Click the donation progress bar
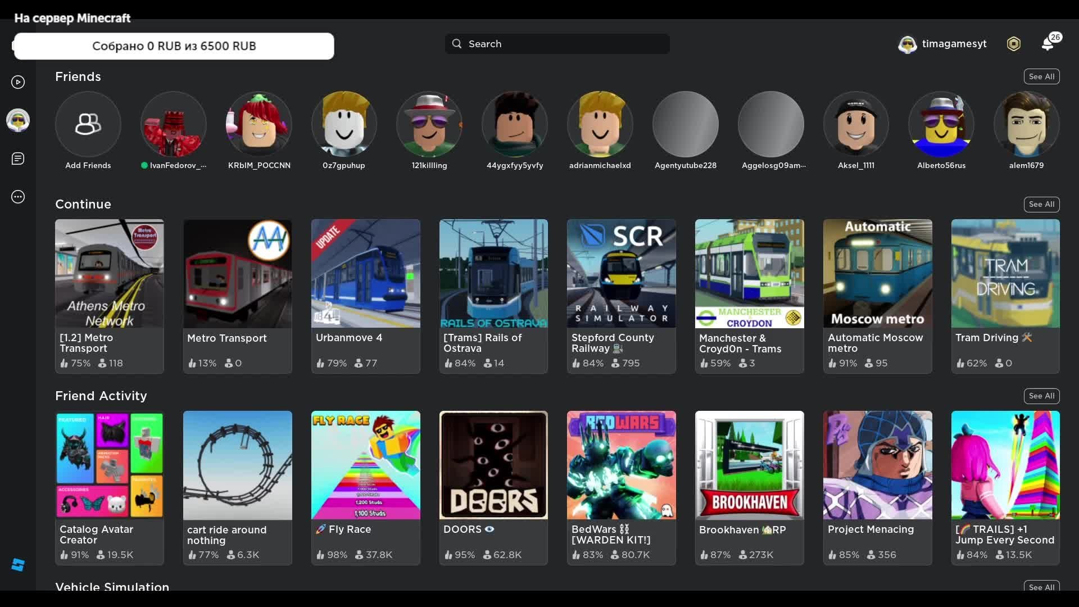This screenshot has width=1079, height=607. (x=174, y=46)
